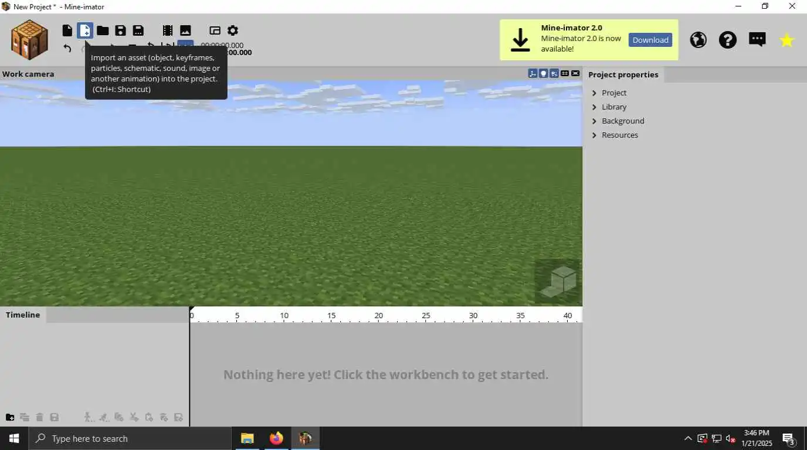Open a project with the folder icon
This screenshot has width=807, height=450.
click(x=103, y=30)
